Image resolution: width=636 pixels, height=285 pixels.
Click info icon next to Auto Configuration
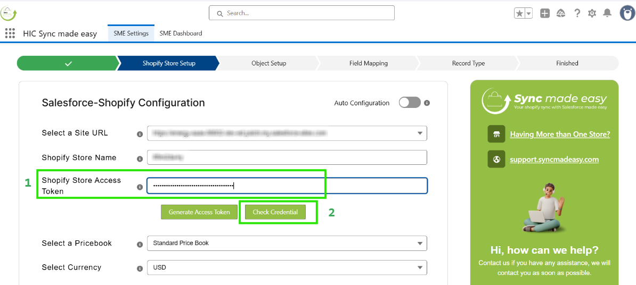[x=427, y=103]
